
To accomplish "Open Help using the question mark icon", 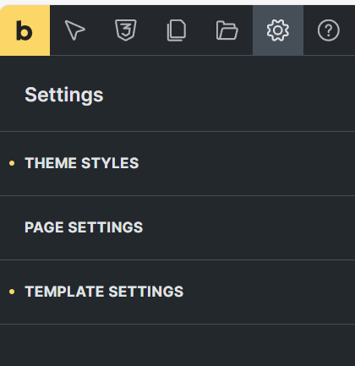I will [329, 30].
